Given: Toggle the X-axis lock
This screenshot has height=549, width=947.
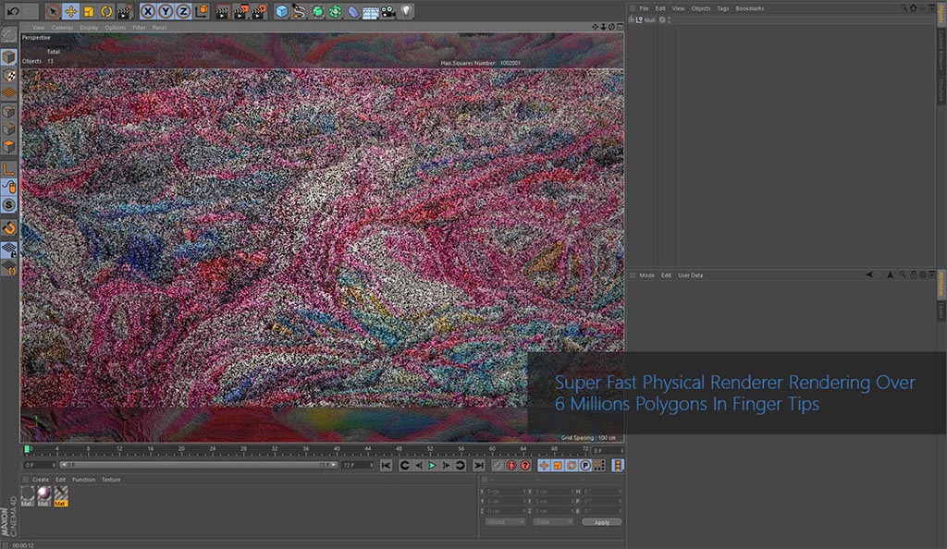Looking at the screenshot, I should 149,12.
